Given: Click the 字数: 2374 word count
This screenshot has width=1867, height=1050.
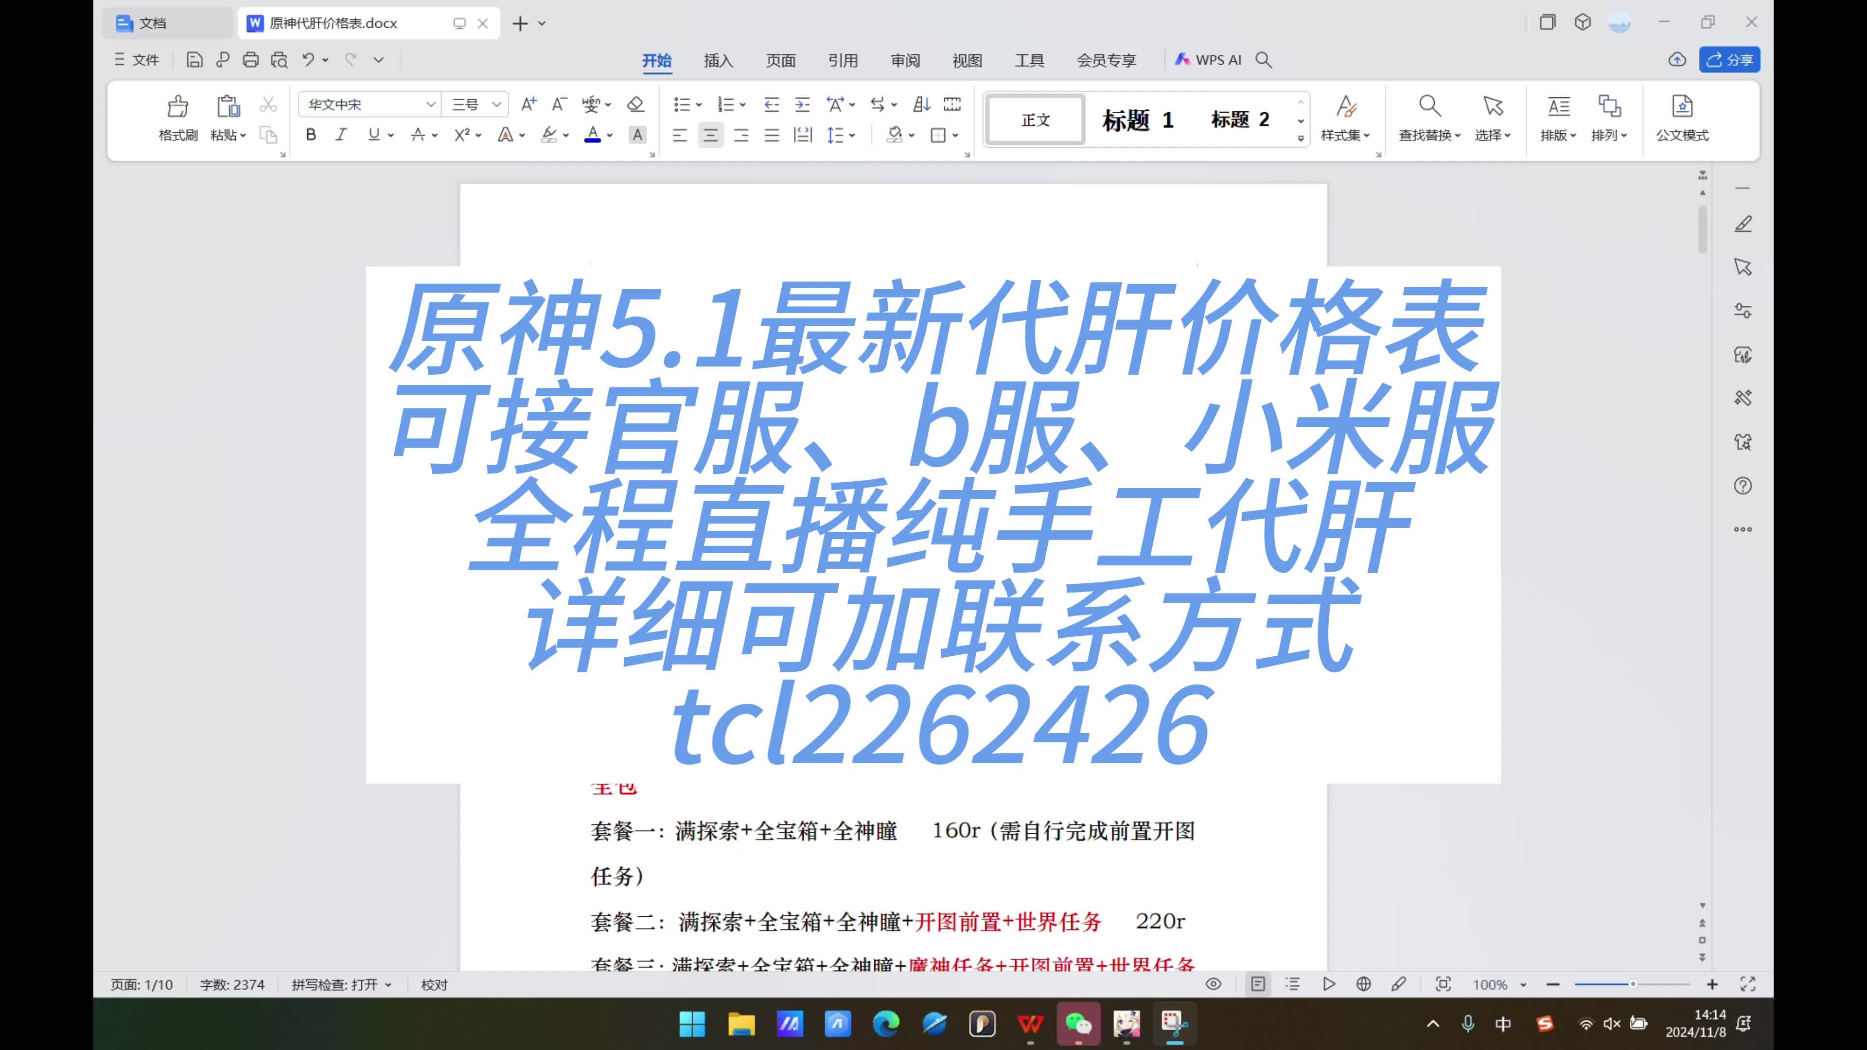Looking at the screenshot, I should (232, 985).
